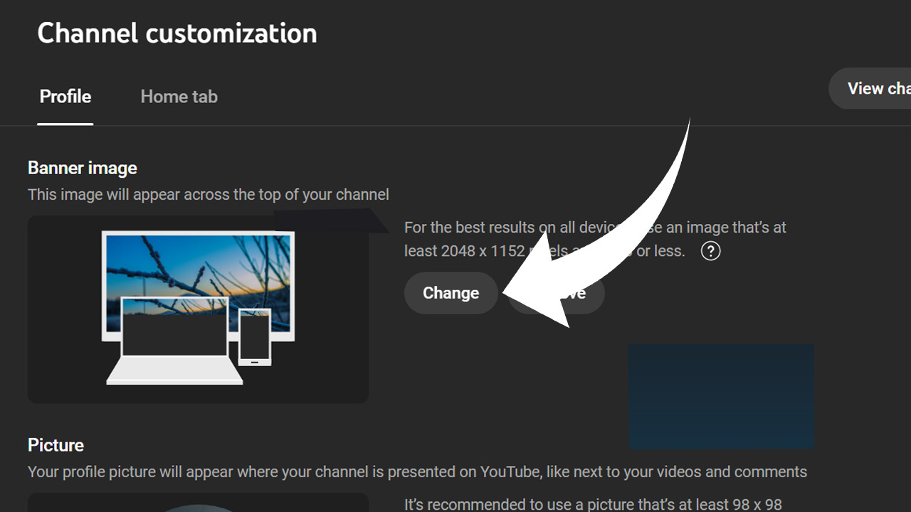
Task: Click the dark preview rectangle on the right
Action: (721, 395)
